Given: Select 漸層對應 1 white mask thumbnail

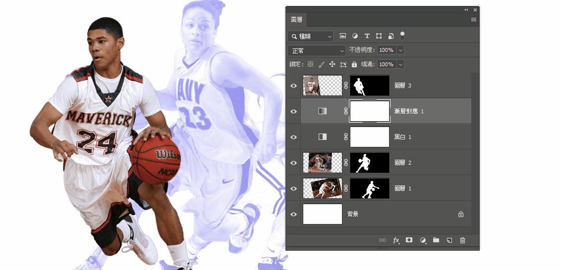Looking at the screenshot, I should pyautogui.click(x=370, y=111).
